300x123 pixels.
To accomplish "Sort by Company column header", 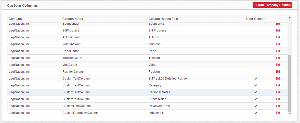I will (x=16, y=19).
